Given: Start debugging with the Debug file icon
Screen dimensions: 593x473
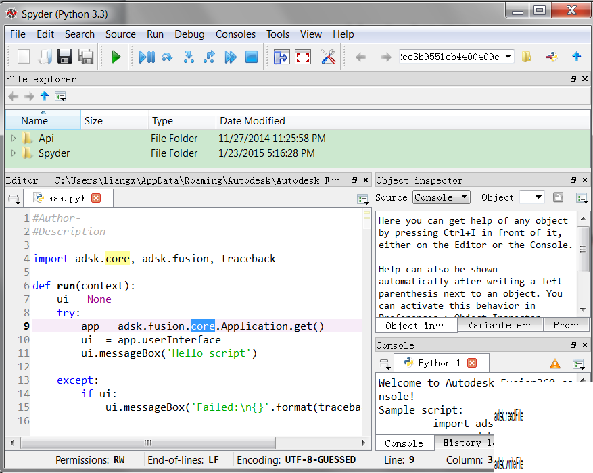Looking at the screenshot, I should [146, 57].
